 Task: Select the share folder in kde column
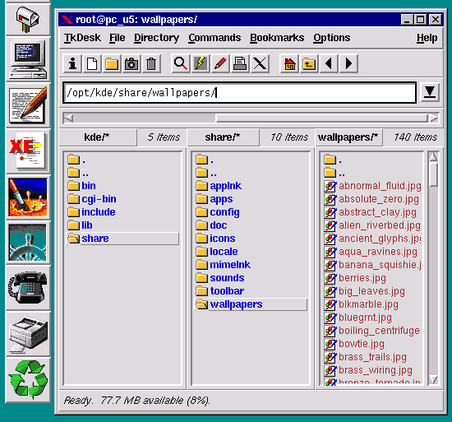click(x=122, y=239)
